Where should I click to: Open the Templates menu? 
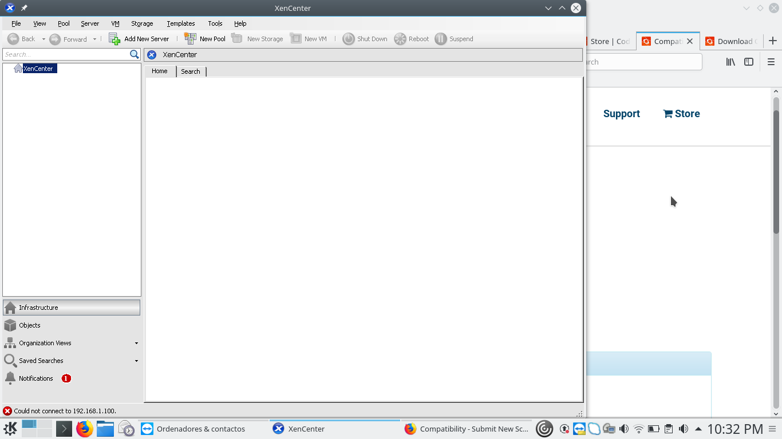(181, 23)
